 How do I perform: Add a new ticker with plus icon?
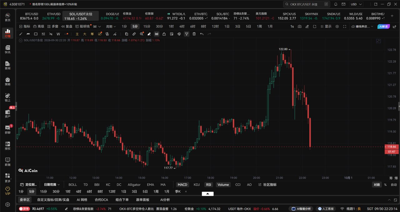[392, 16]
